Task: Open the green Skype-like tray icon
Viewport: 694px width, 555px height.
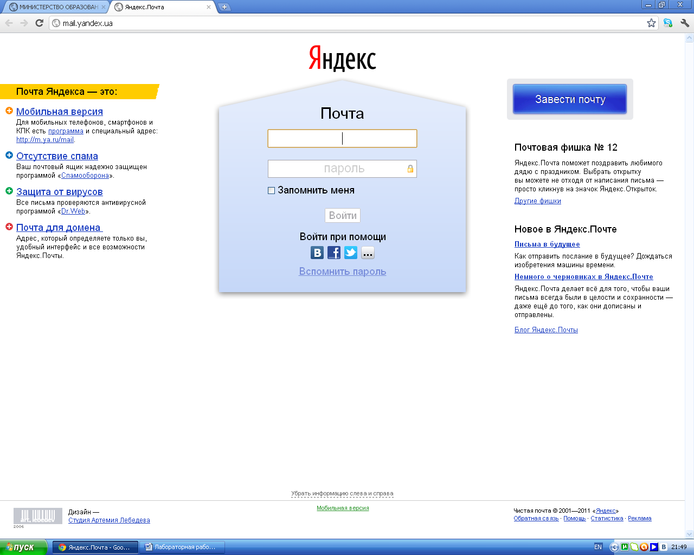Action: pyautogui.click(x=634, y=547)
